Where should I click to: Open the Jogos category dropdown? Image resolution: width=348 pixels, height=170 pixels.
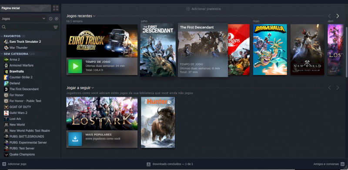click(23, 19)
